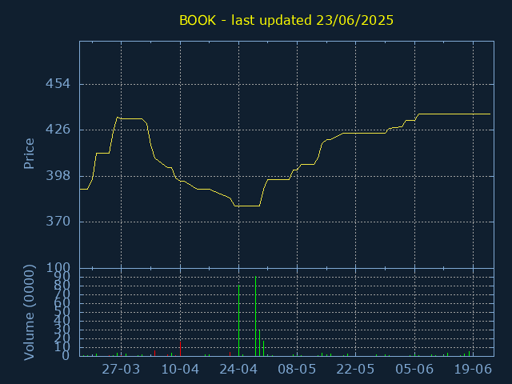Click the 'Price' axis title

coord(29,154)
